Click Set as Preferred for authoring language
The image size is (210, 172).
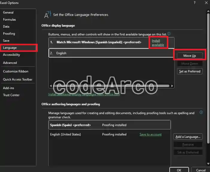(188, 152)
